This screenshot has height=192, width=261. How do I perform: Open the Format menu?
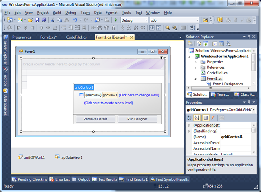point(111,13)
